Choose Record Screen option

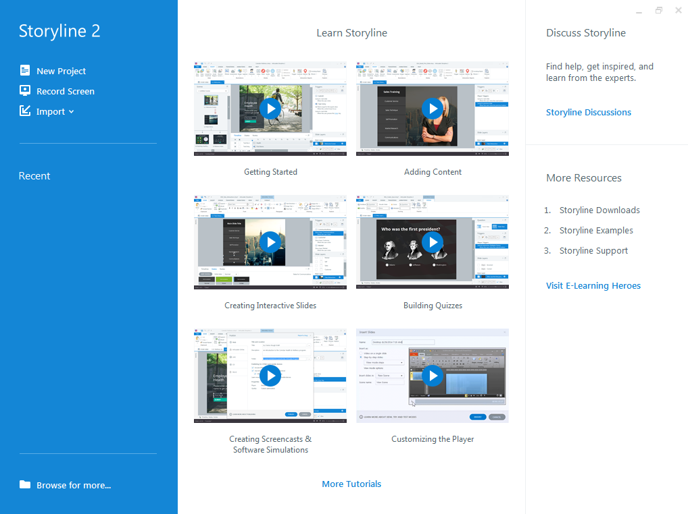pyautogui.click(x=66, y=91)
